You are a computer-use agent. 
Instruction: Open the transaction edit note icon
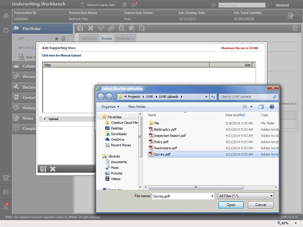pyautogui.click(x=290, y=16)
